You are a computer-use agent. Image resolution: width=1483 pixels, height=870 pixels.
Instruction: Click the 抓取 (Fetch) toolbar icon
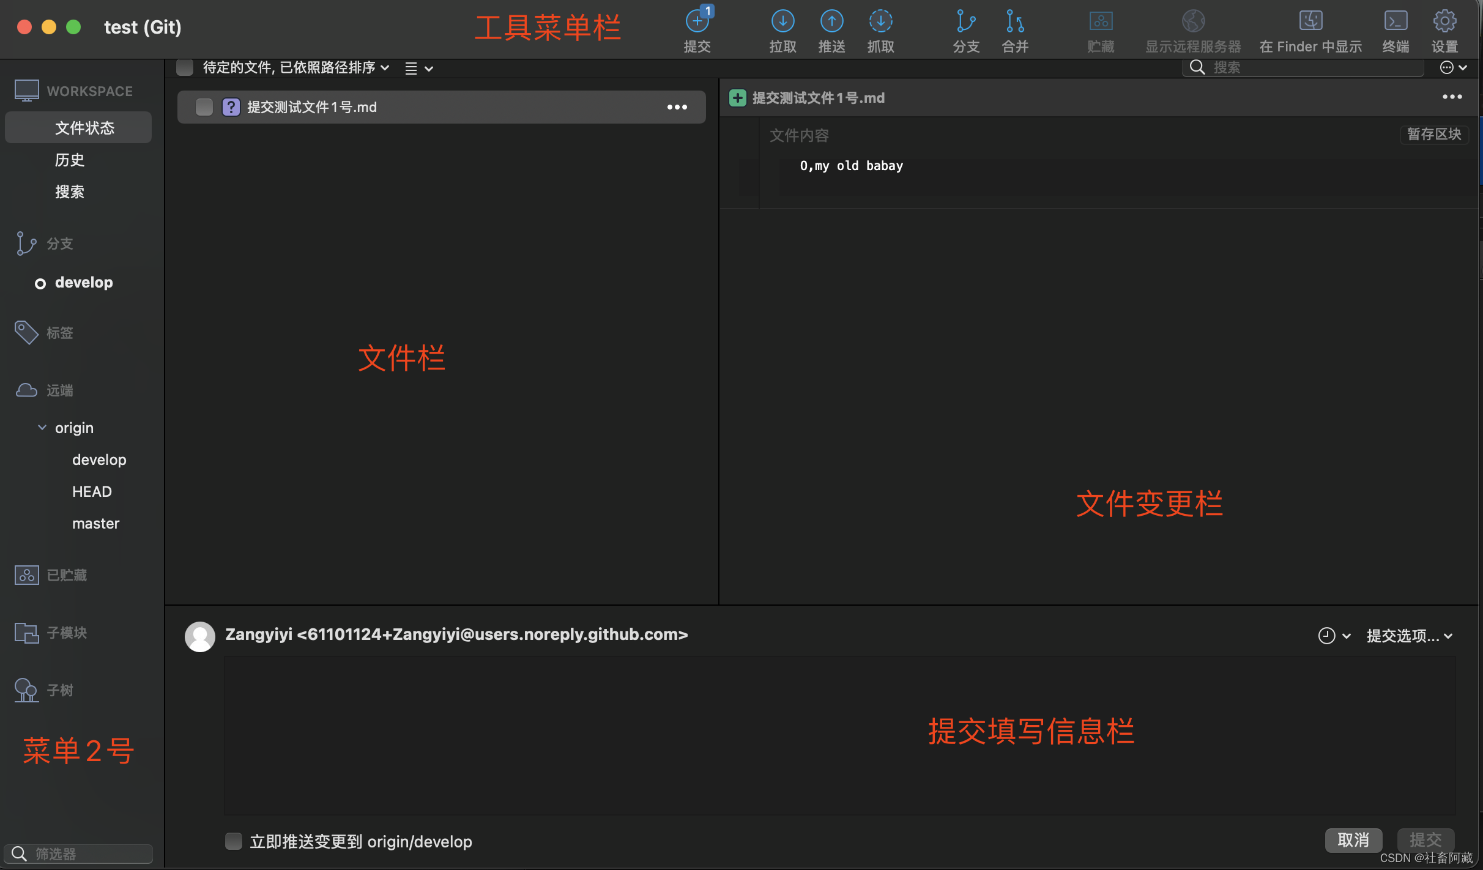point(880,22)
